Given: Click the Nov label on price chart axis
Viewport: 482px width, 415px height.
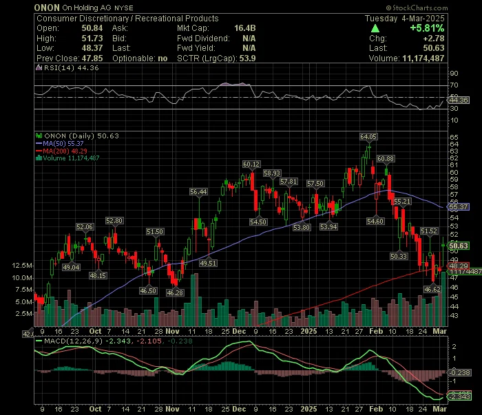Looking at the screenshot, I should click(x=172, y=331).
